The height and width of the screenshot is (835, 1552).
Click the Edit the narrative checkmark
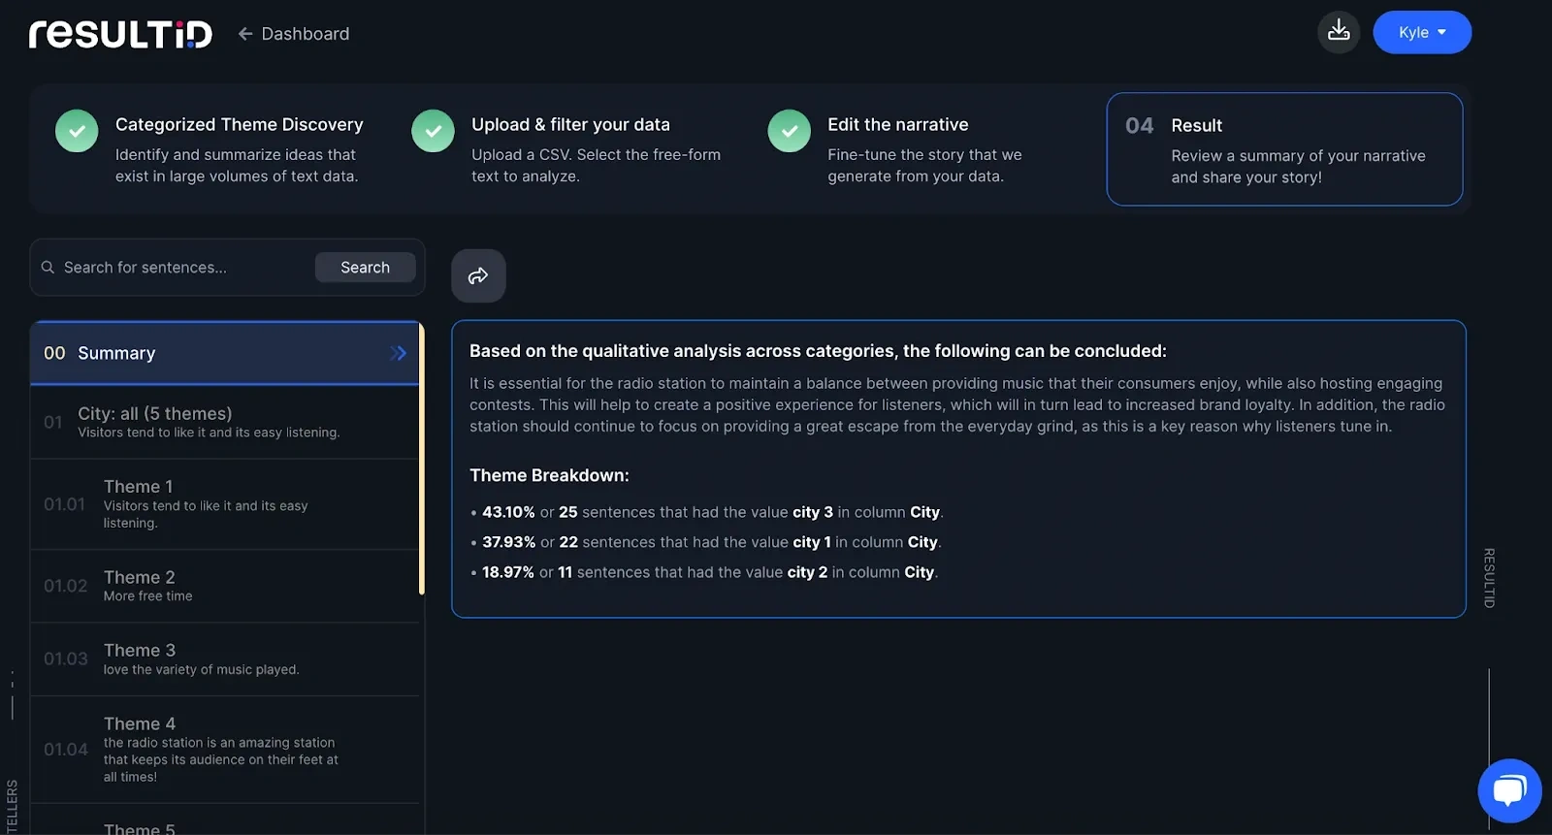(x=789, y=131)
